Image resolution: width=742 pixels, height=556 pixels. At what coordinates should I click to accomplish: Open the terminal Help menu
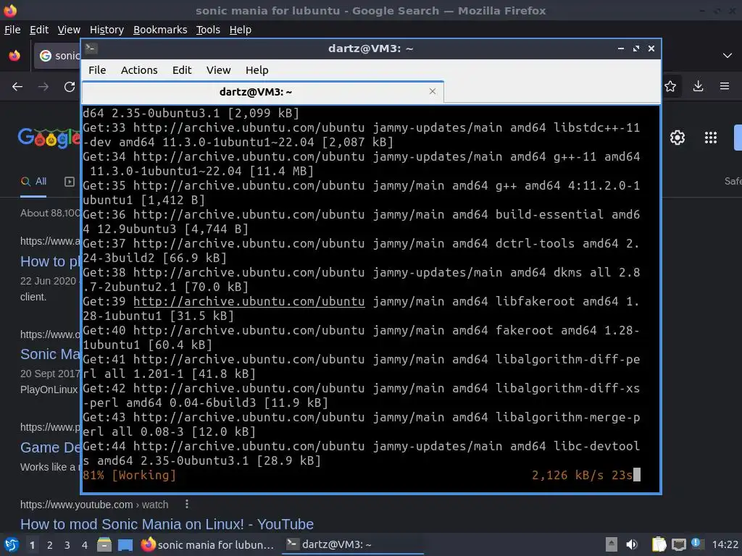tap(257, 70)
